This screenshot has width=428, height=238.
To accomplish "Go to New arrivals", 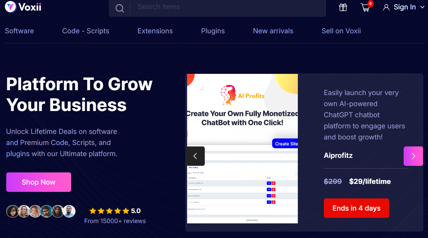I will 273,31.
